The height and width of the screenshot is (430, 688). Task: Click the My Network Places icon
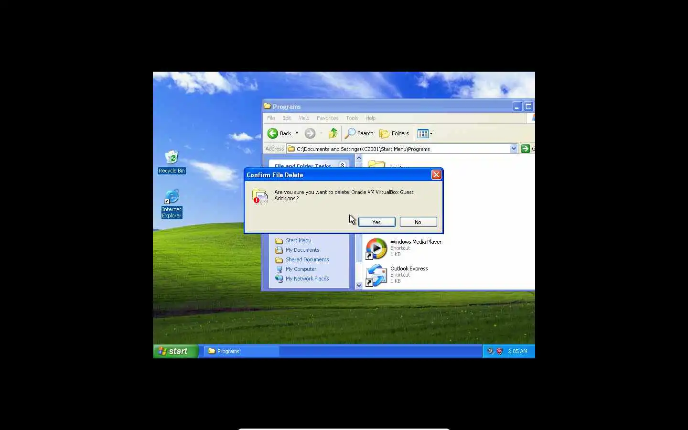[279, 279]
